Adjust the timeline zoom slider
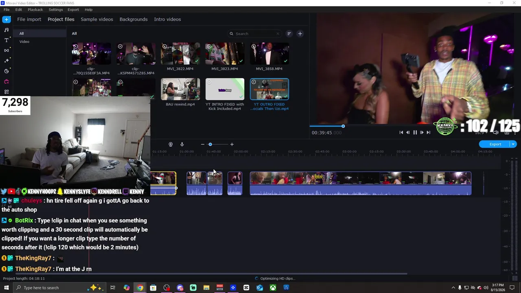 pyautogui.click(x=210, y=144)
